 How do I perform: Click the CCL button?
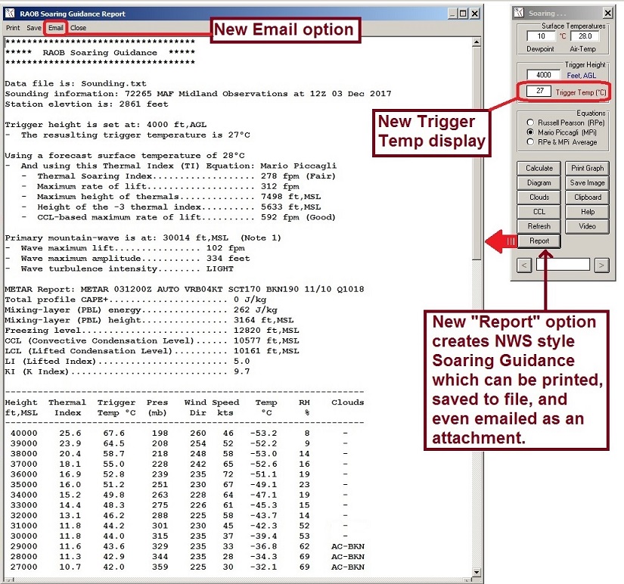[539, 212]
